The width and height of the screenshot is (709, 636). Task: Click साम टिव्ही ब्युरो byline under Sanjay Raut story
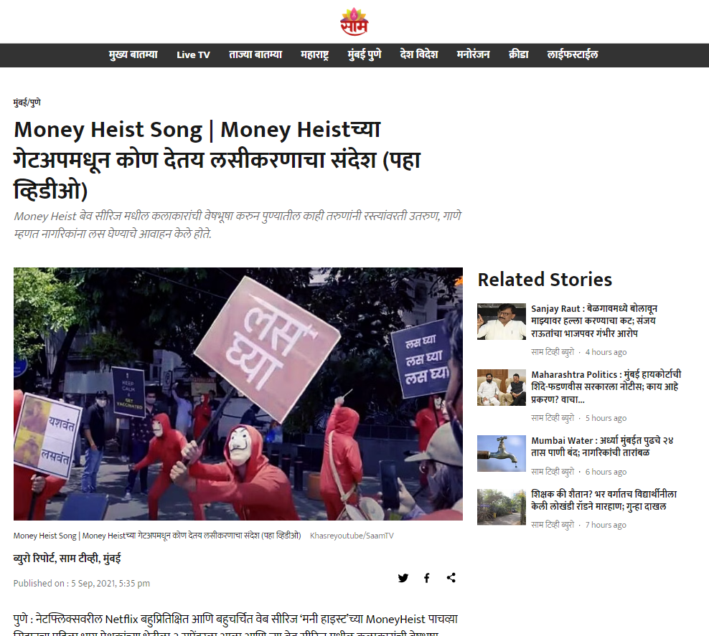[552, 352]
